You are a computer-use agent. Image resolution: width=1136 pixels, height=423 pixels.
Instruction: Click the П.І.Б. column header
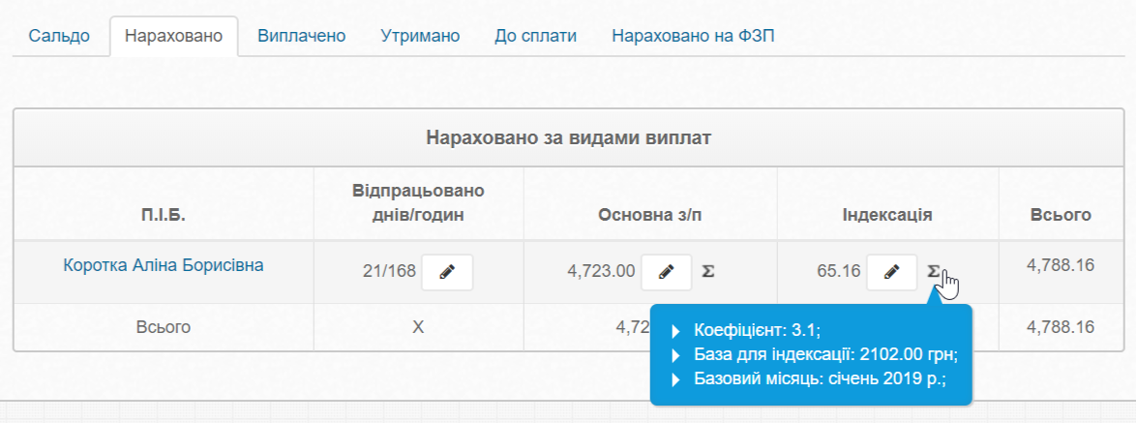164,215
